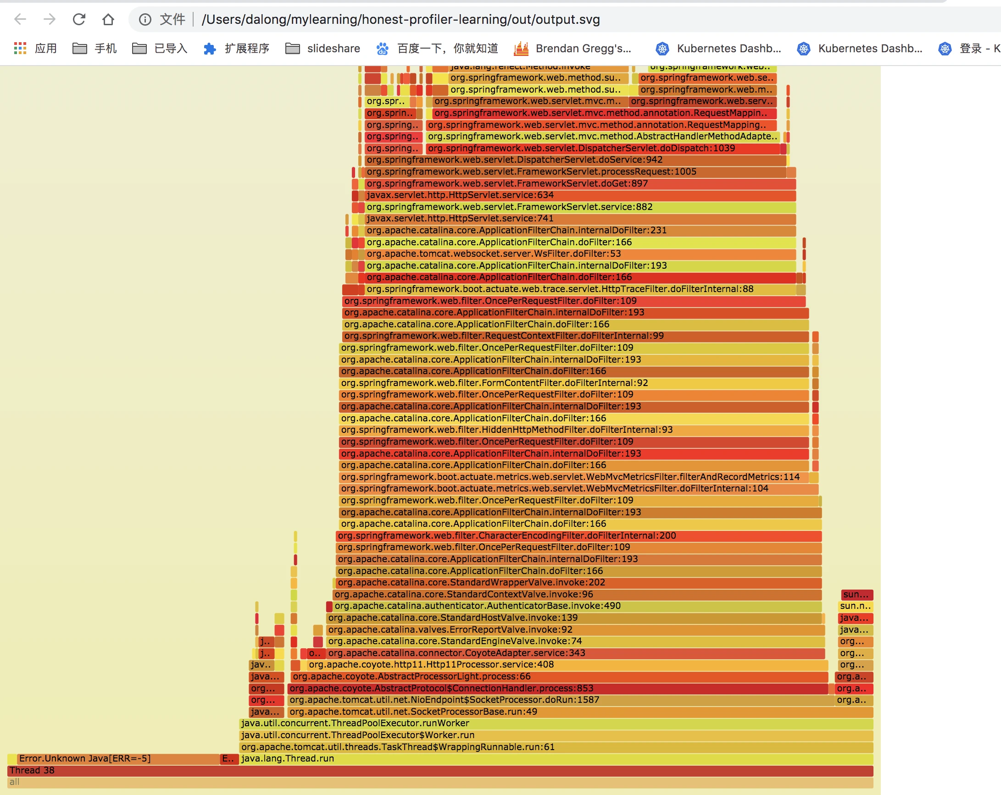Select AbstractProcessorLight.process:66 frame

(x=560, y=677)
